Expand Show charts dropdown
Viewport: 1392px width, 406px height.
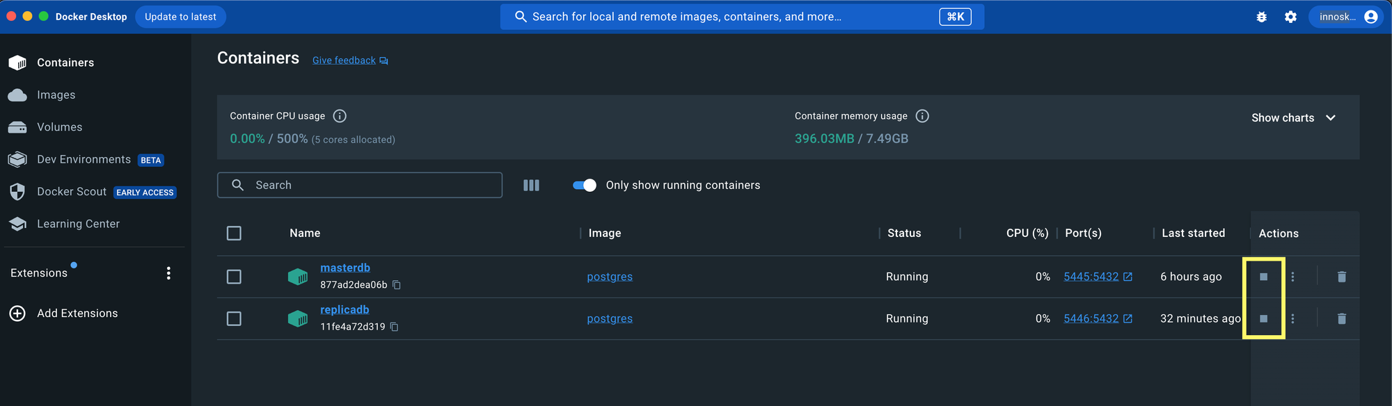click(1293, 118)
